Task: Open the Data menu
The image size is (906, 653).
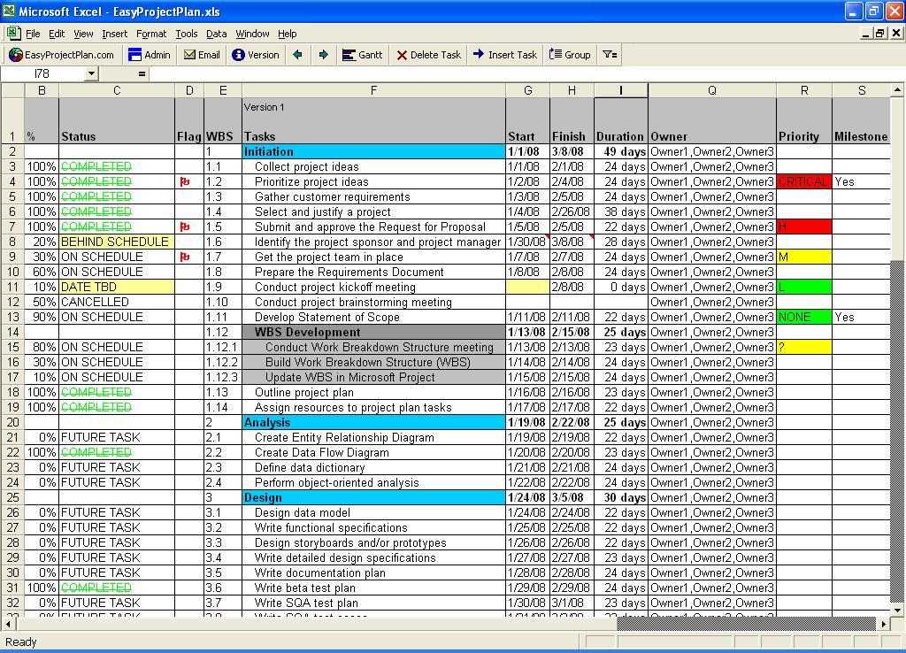Action: pos(216,34)
